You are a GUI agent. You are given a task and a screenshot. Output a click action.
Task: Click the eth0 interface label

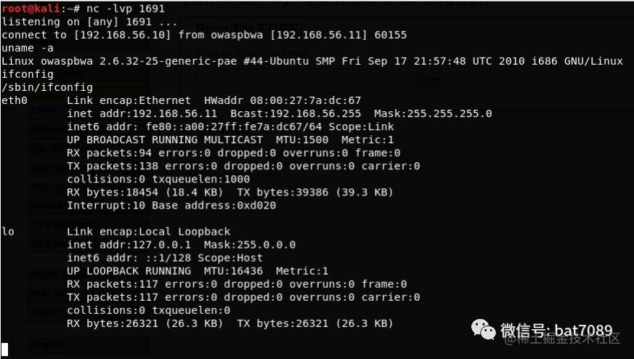click(14, 100)
